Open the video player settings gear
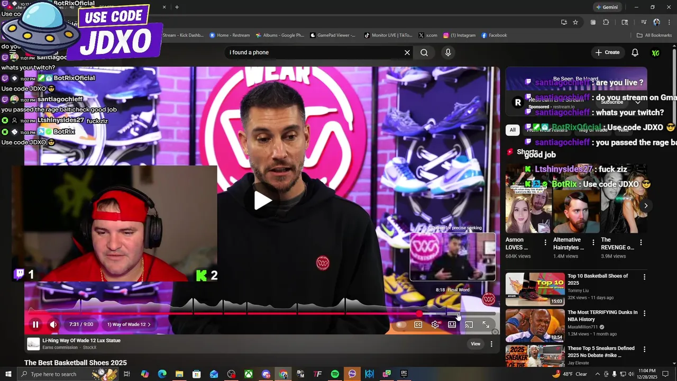 (x=435, y=324)
